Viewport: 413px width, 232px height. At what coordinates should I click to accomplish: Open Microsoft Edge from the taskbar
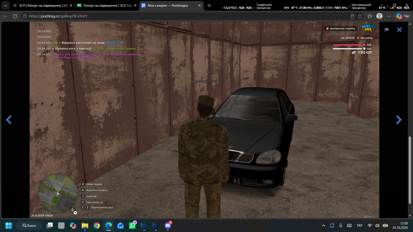point(108,226)
